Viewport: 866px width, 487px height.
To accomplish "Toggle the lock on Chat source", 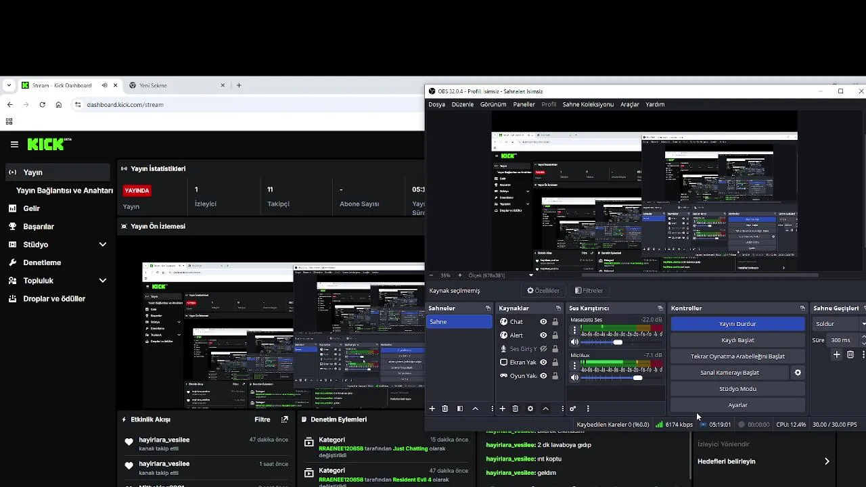I will click(x=555, y=322).
